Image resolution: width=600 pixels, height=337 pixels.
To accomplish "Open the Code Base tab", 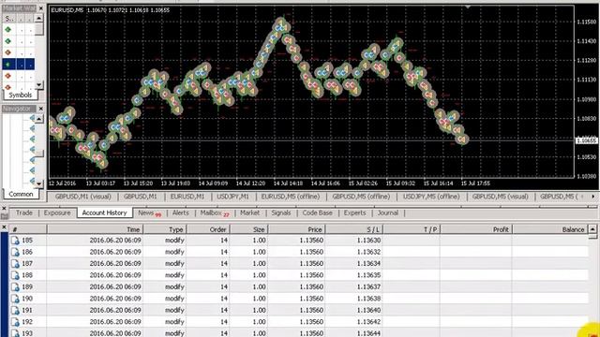I will 317,212.
